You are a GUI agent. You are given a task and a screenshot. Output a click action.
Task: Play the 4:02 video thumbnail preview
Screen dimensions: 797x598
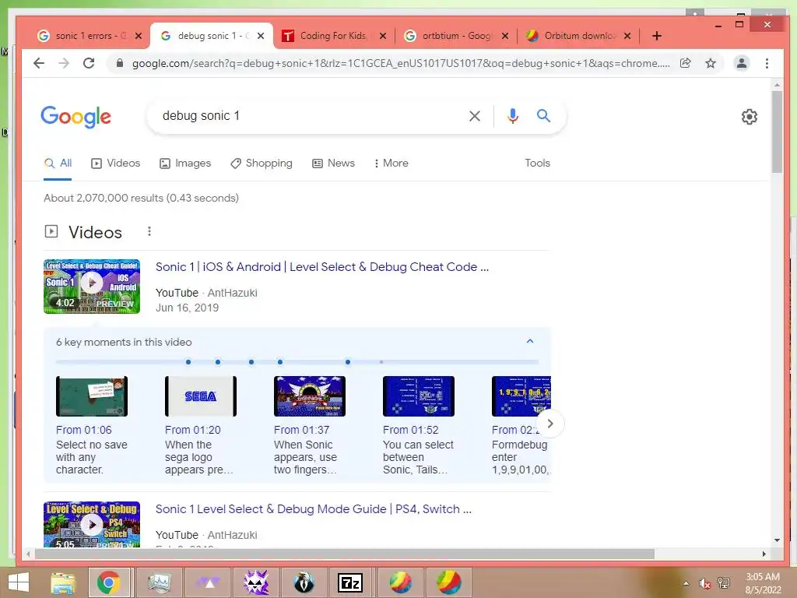coord(92,287)
